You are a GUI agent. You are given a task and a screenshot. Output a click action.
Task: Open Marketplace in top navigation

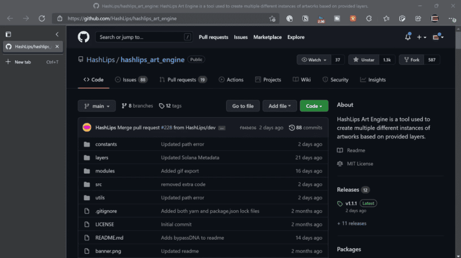coord(267,37)
